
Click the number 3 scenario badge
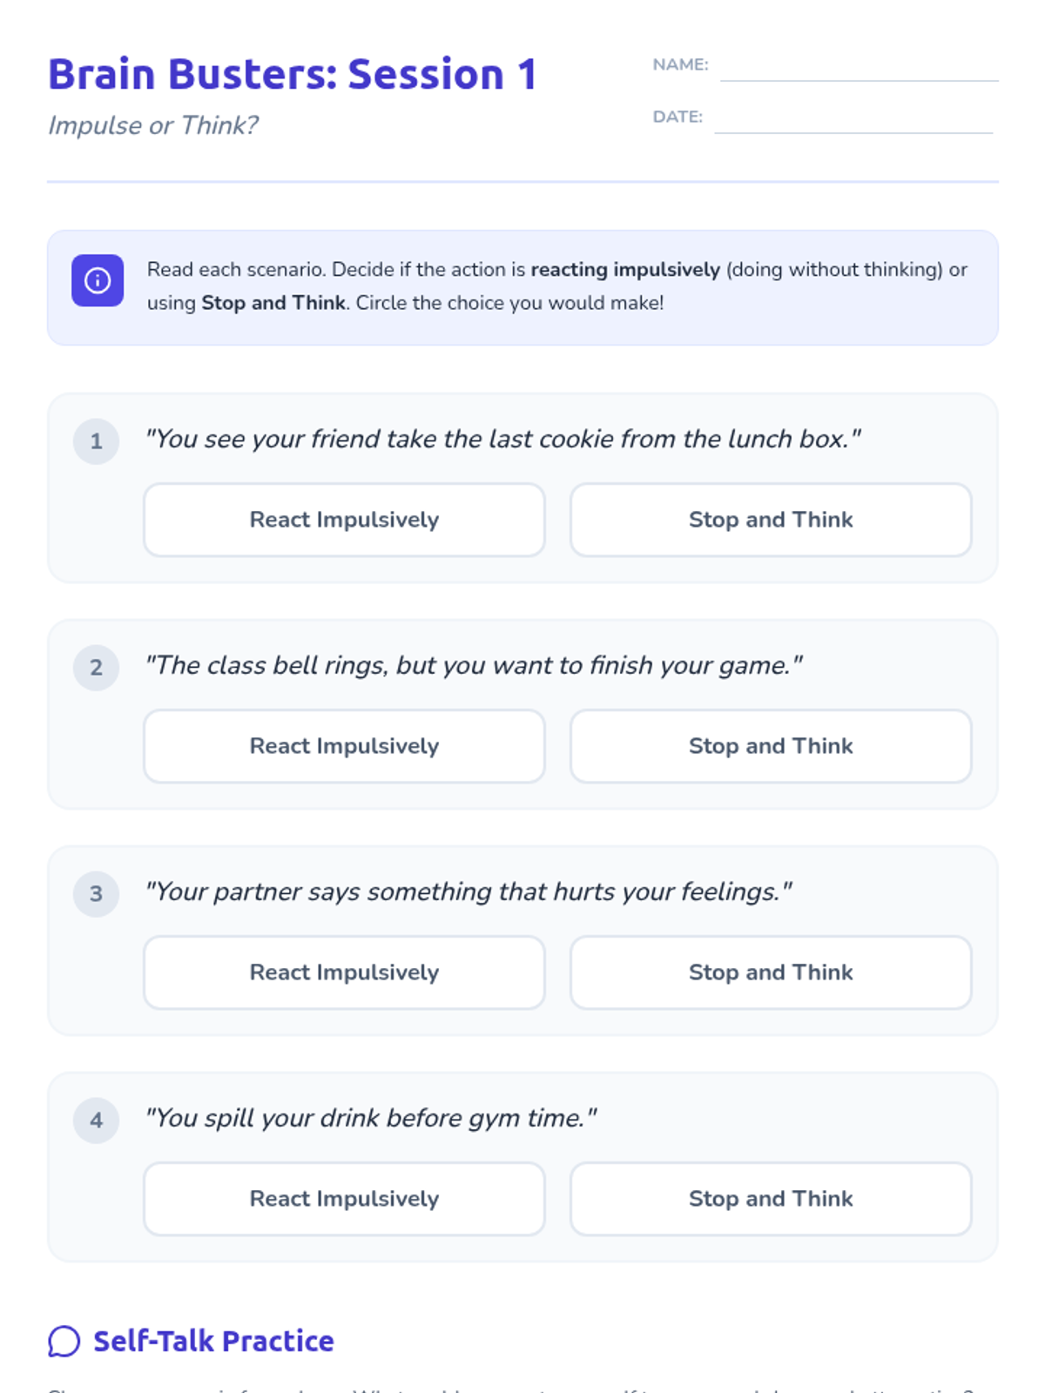click(96, 894)
